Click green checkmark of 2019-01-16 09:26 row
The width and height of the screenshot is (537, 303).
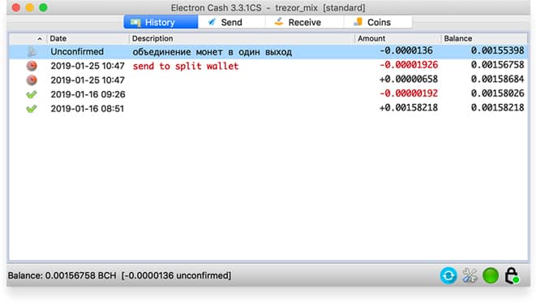coord(32,94)
